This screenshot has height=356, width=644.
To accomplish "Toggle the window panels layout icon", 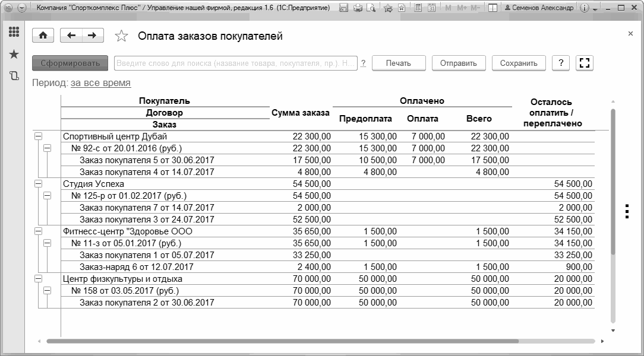I will (x=493, y=8).
